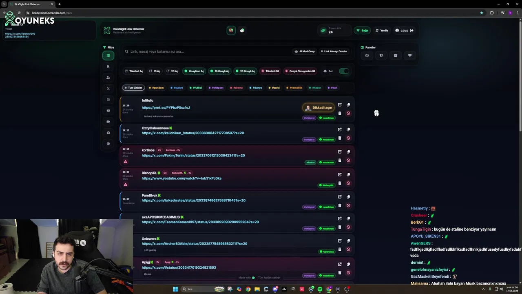Viewport: 522px width, 294px height.
Task: Filter by #drama tag
Action: (237, 88)
